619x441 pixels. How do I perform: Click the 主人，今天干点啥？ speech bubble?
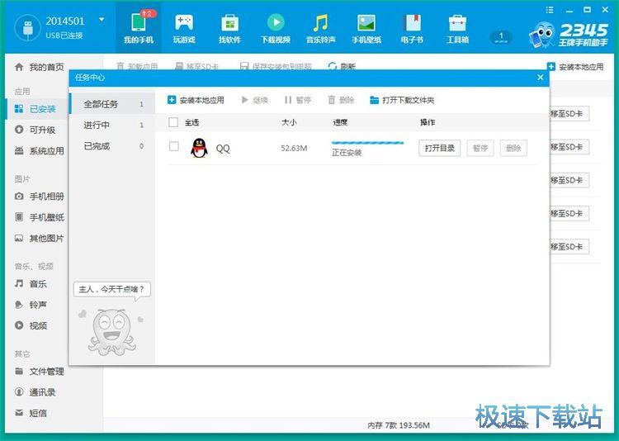point(112,290)
